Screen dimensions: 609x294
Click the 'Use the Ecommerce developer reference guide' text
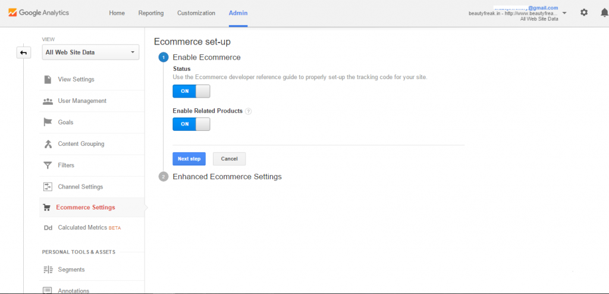300,77
